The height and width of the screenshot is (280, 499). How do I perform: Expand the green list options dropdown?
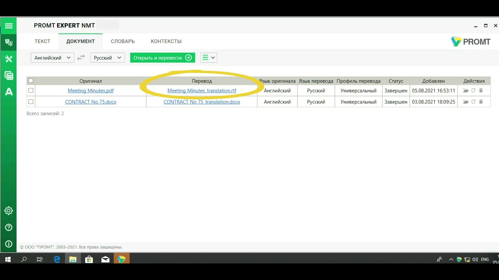pos(209,58)
